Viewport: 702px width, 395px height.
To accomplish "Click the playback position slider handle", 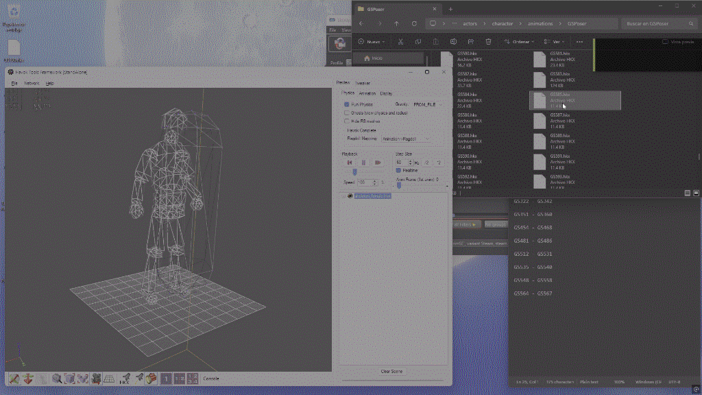I will [x=354, y=172].
